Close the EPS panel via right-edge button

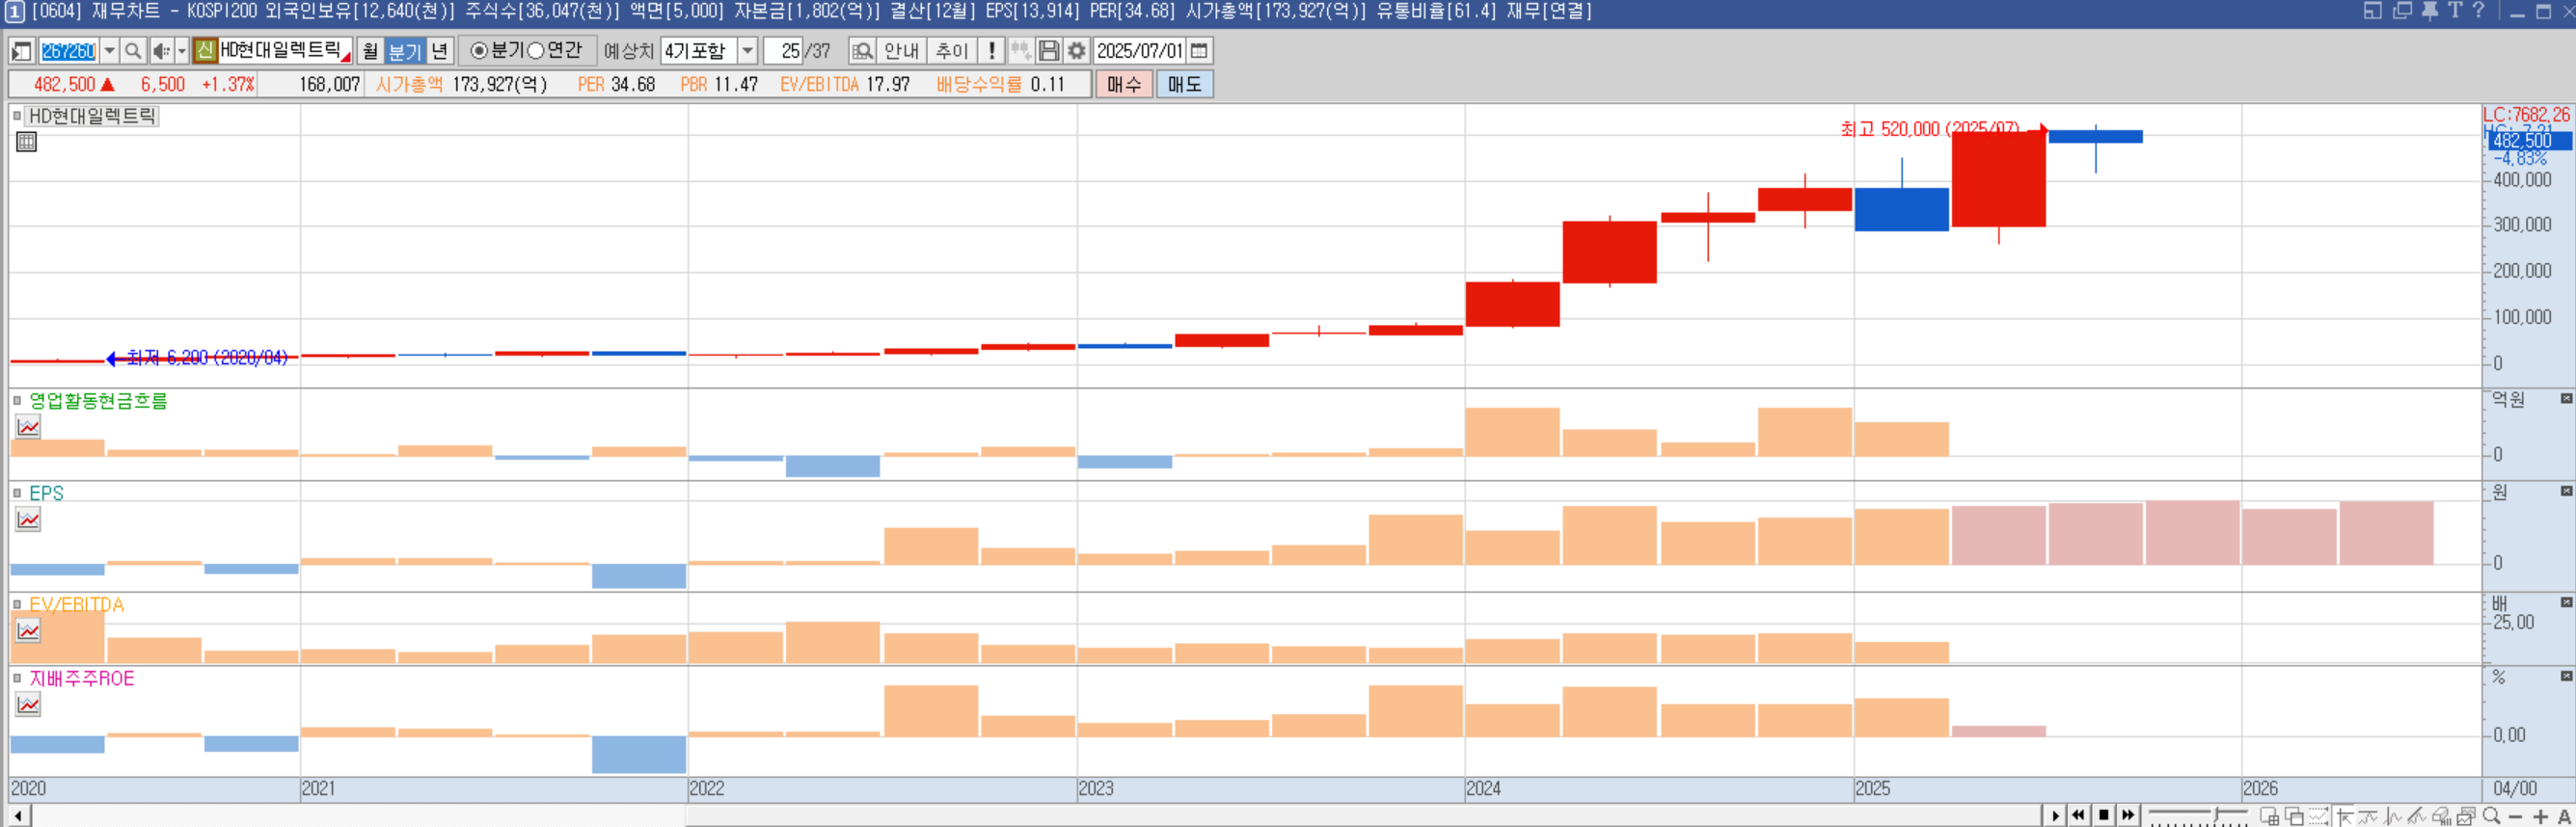(x=2566, y=491)
